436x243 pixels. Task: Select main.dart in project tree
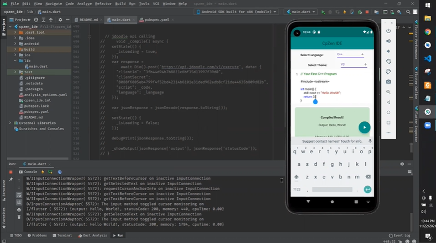[36, 66]
